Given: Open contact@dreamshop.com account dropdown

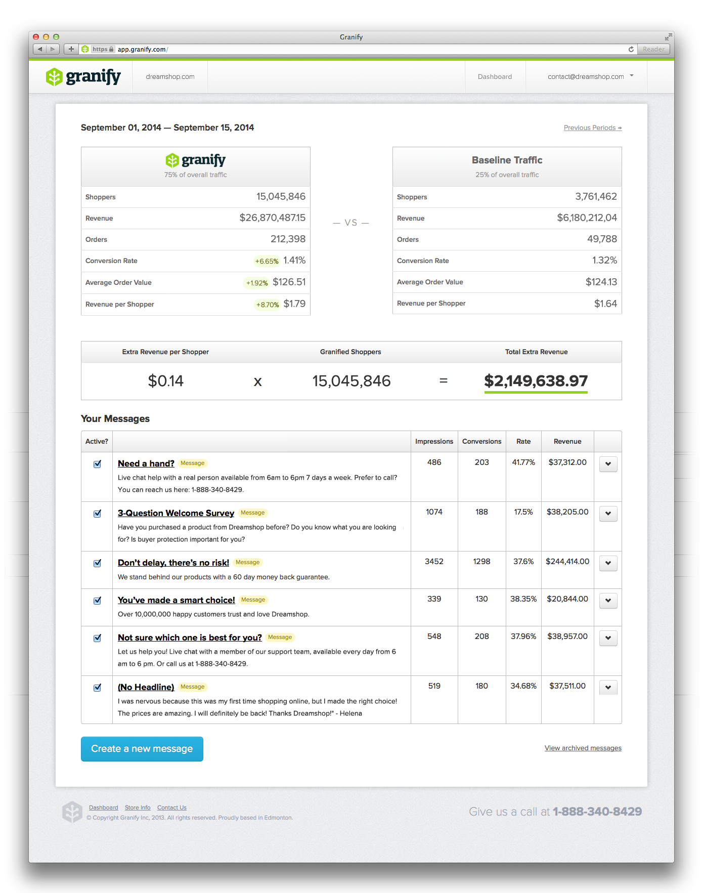Looking at the screenshot, I should point(590,77).
